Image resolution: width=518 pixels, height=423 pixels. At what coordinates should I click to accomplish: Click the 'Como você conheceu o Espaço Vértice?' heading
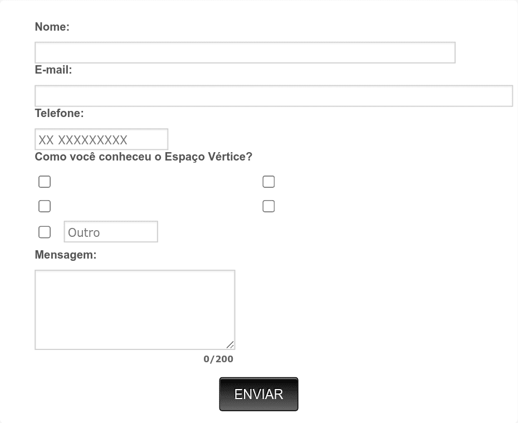point(143,157)
